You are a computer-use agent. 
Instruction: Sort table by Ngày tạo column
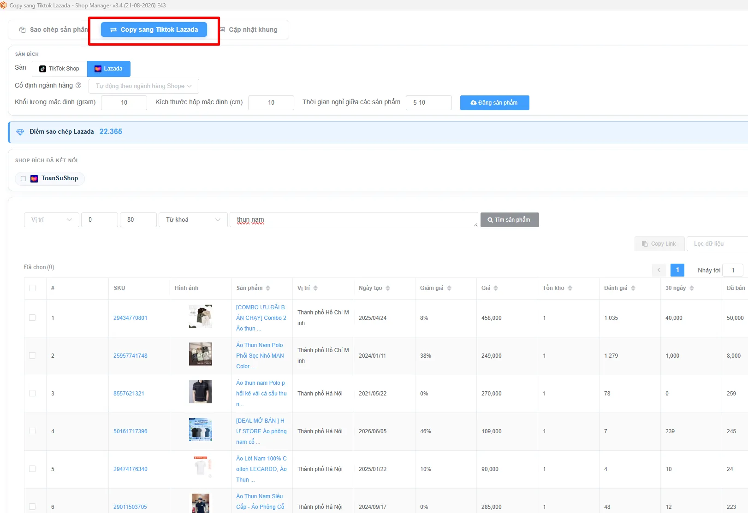tap(388, 288)
